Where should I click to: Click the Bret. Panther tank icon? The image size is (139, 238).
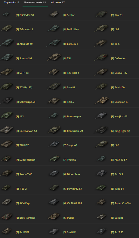click(7, 217)
